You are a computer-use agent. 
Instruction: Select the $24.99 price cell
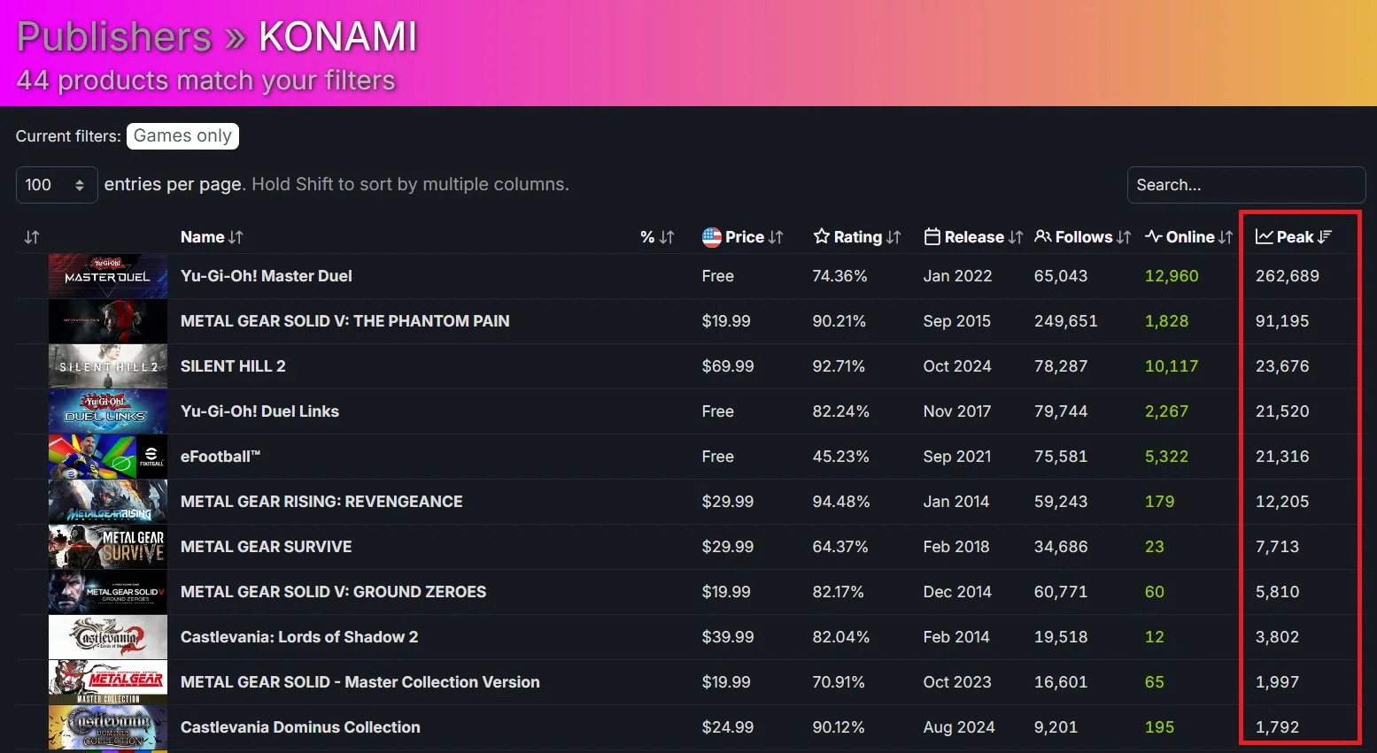click(x=728, y=727)
